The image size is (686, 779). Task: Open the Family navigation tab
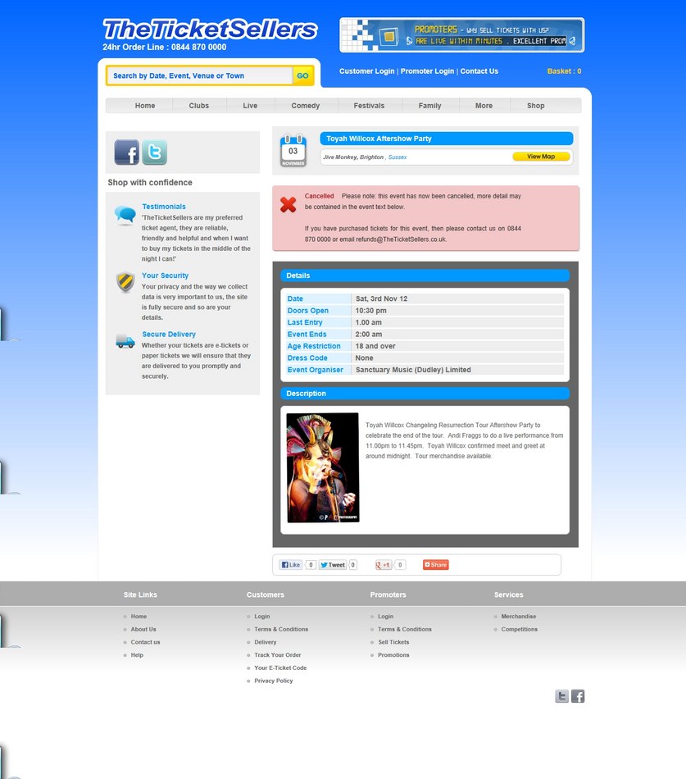click(429, 106)
